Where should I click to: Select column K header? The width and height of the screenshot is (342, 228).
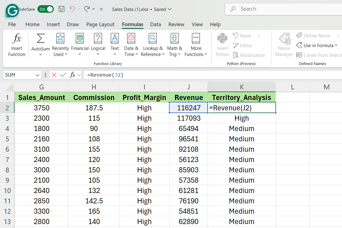242,87
